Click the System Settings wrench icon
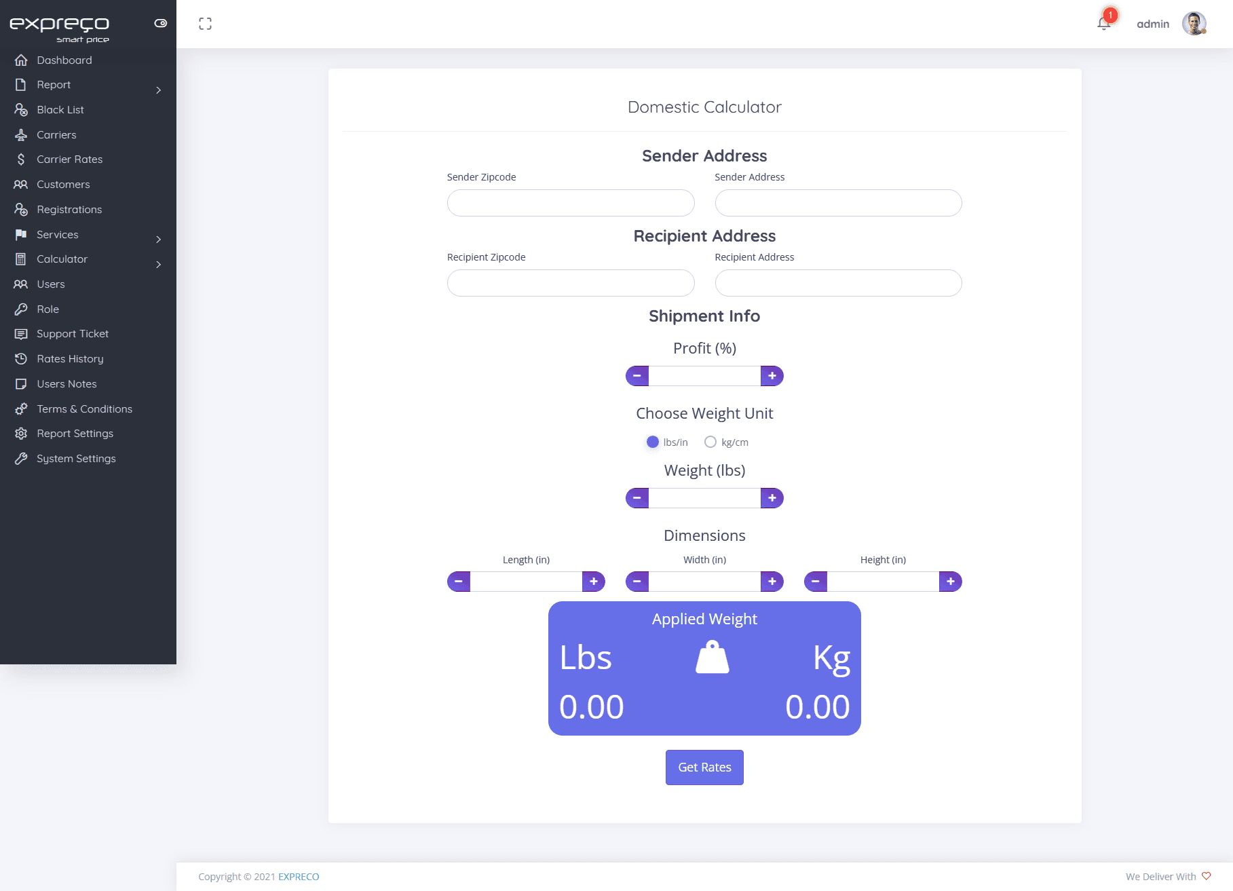 coord(21,459)
